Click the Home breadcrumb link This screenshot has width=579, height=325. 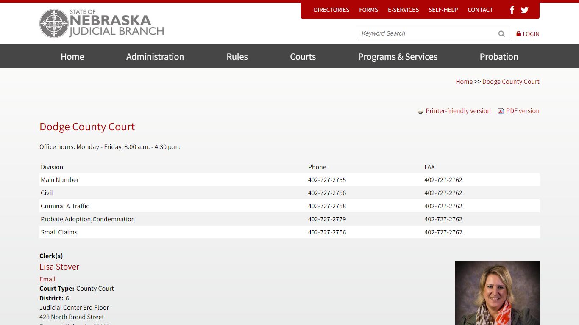(x=464, y=82)
